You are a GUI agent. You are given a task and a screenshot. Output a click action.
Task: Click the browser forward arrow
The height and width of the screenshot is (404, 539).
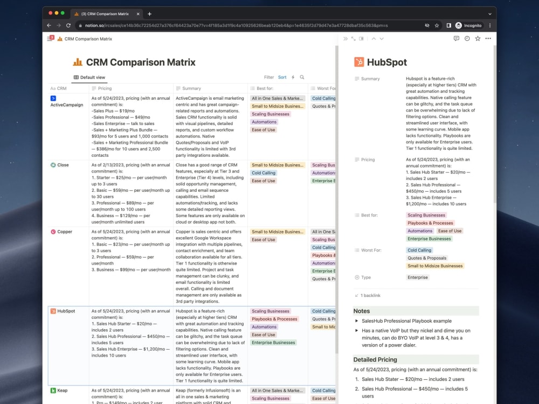pyautogui.click(x=58, y=25)
